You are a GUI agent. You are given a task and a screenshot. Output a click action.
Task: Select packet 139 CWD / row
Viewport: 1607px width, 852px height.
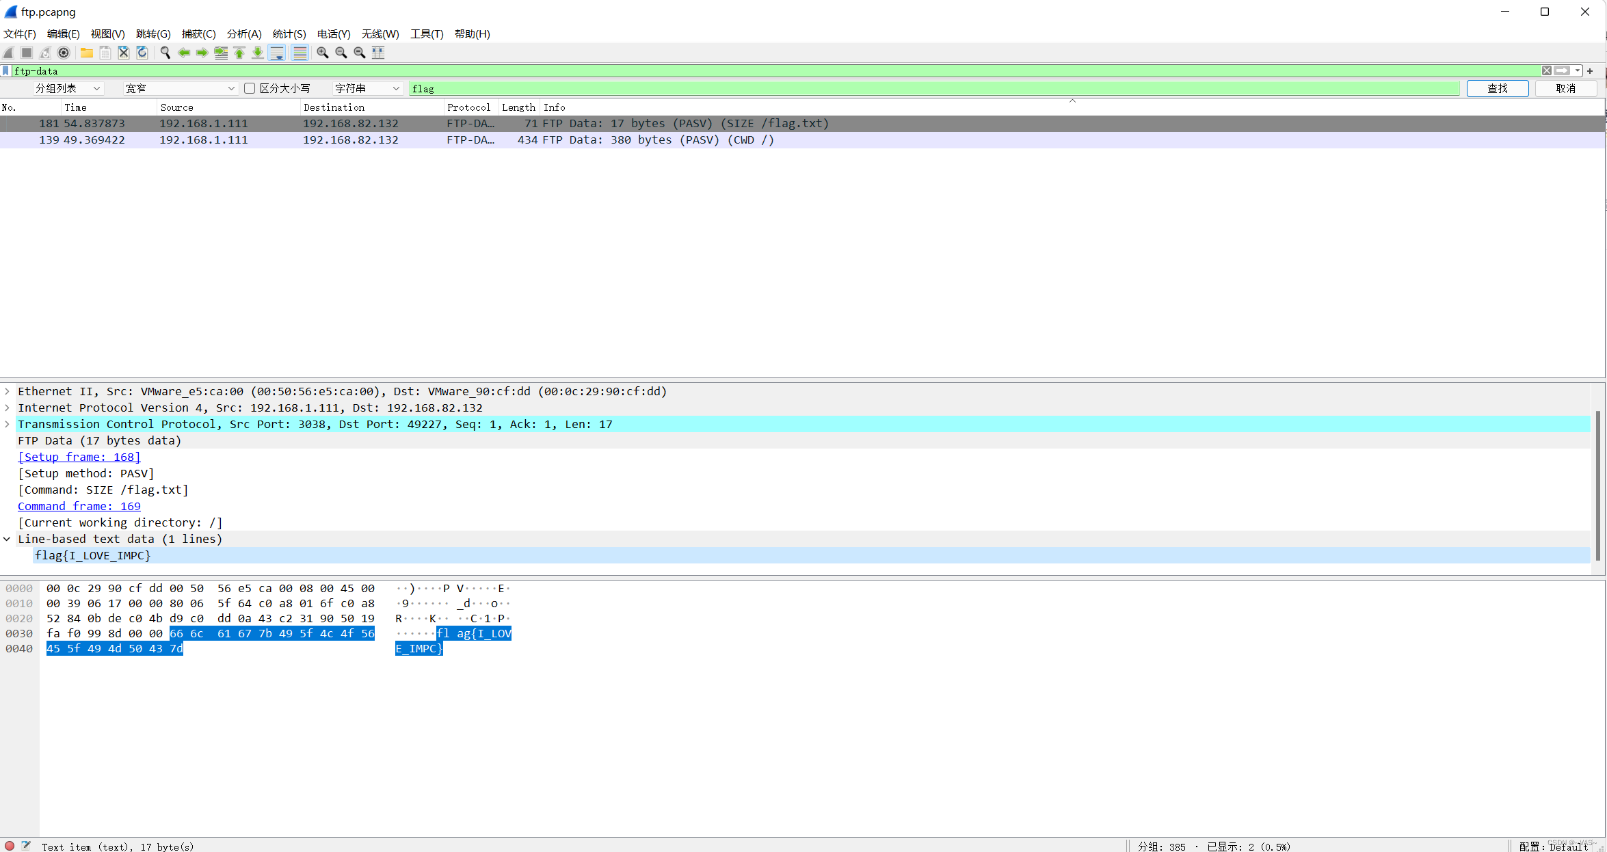802,139
